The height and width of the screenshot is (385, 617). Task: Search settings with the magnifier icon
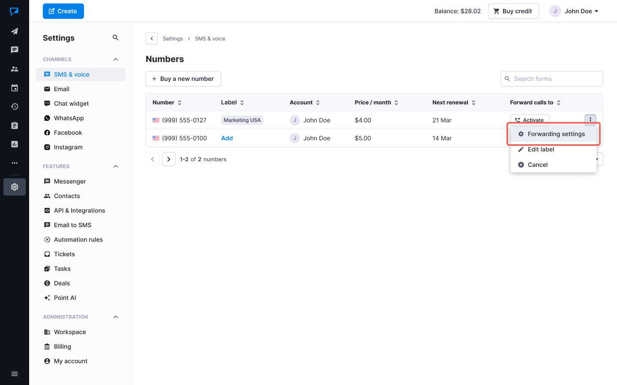[115, 38]
